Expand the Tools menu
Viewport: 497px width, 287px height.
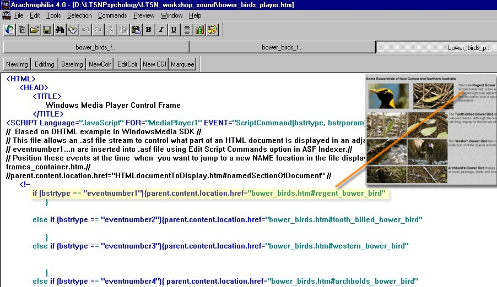click(53, 15)
